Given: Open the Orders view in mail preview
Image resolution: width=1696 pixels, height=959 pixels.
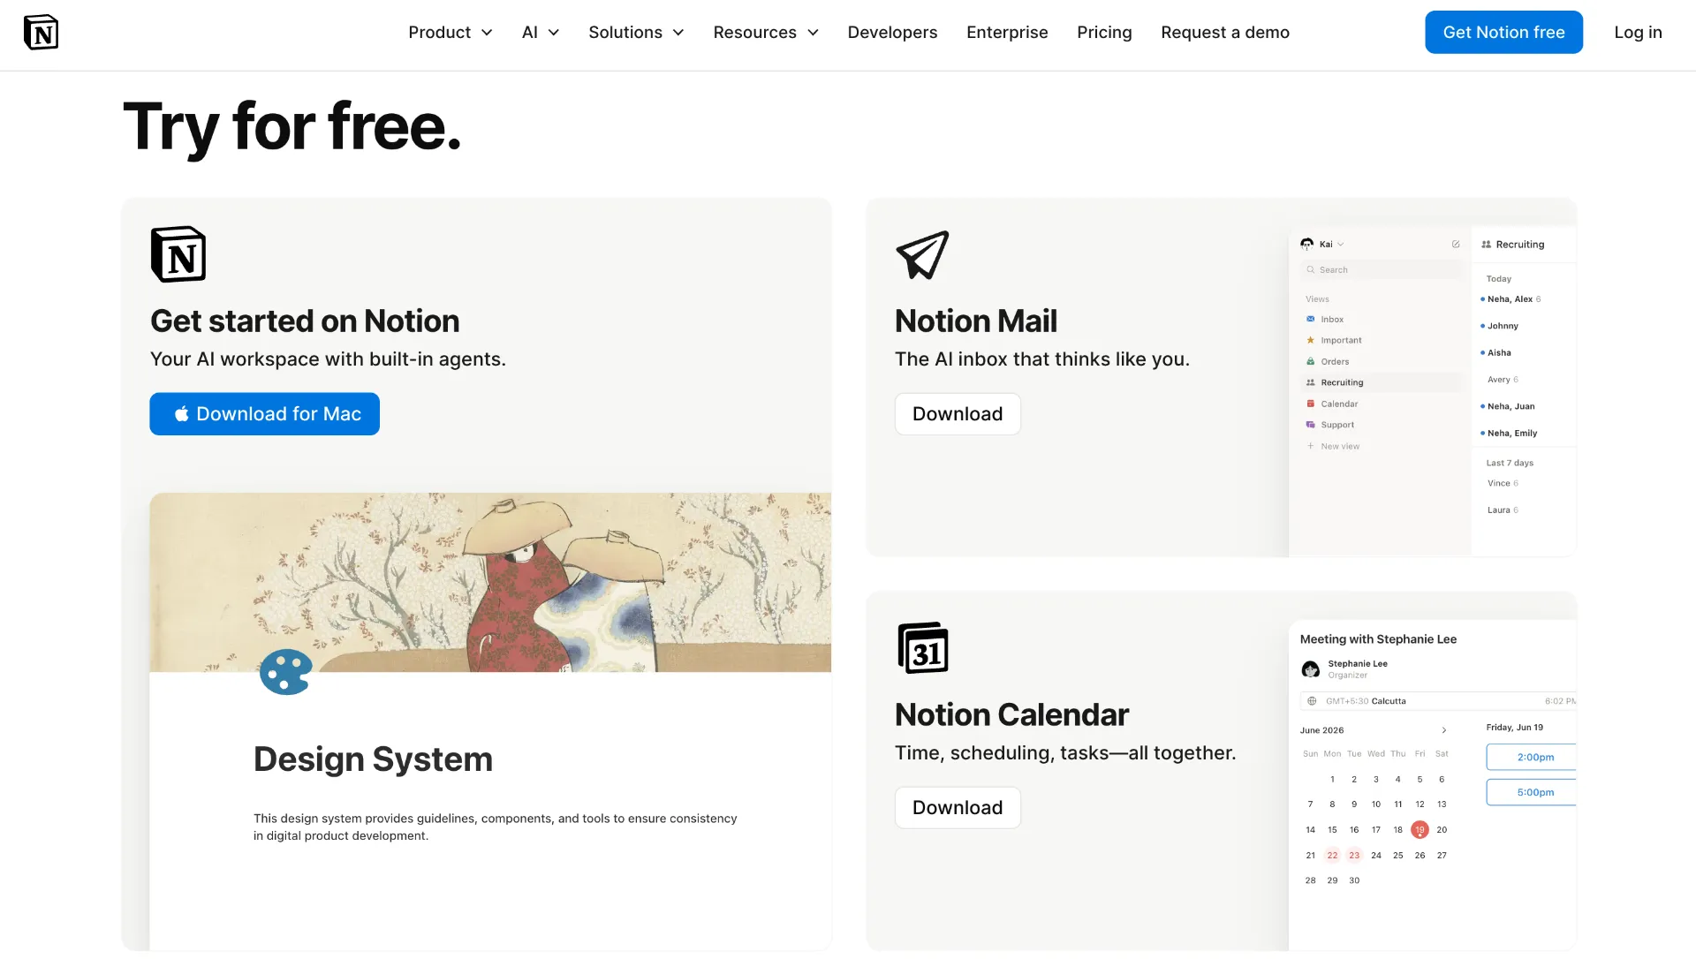Looking at the screenshot, I should click(x=1328, y=362).
